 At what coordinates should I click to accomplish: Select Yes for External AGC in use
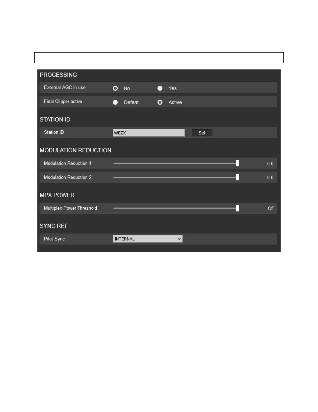click(160, 88)
